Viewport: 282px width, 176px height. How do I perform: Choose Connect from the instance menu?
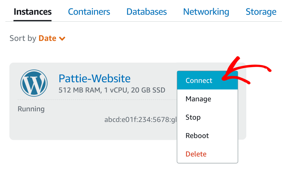(x=199, y=81)
